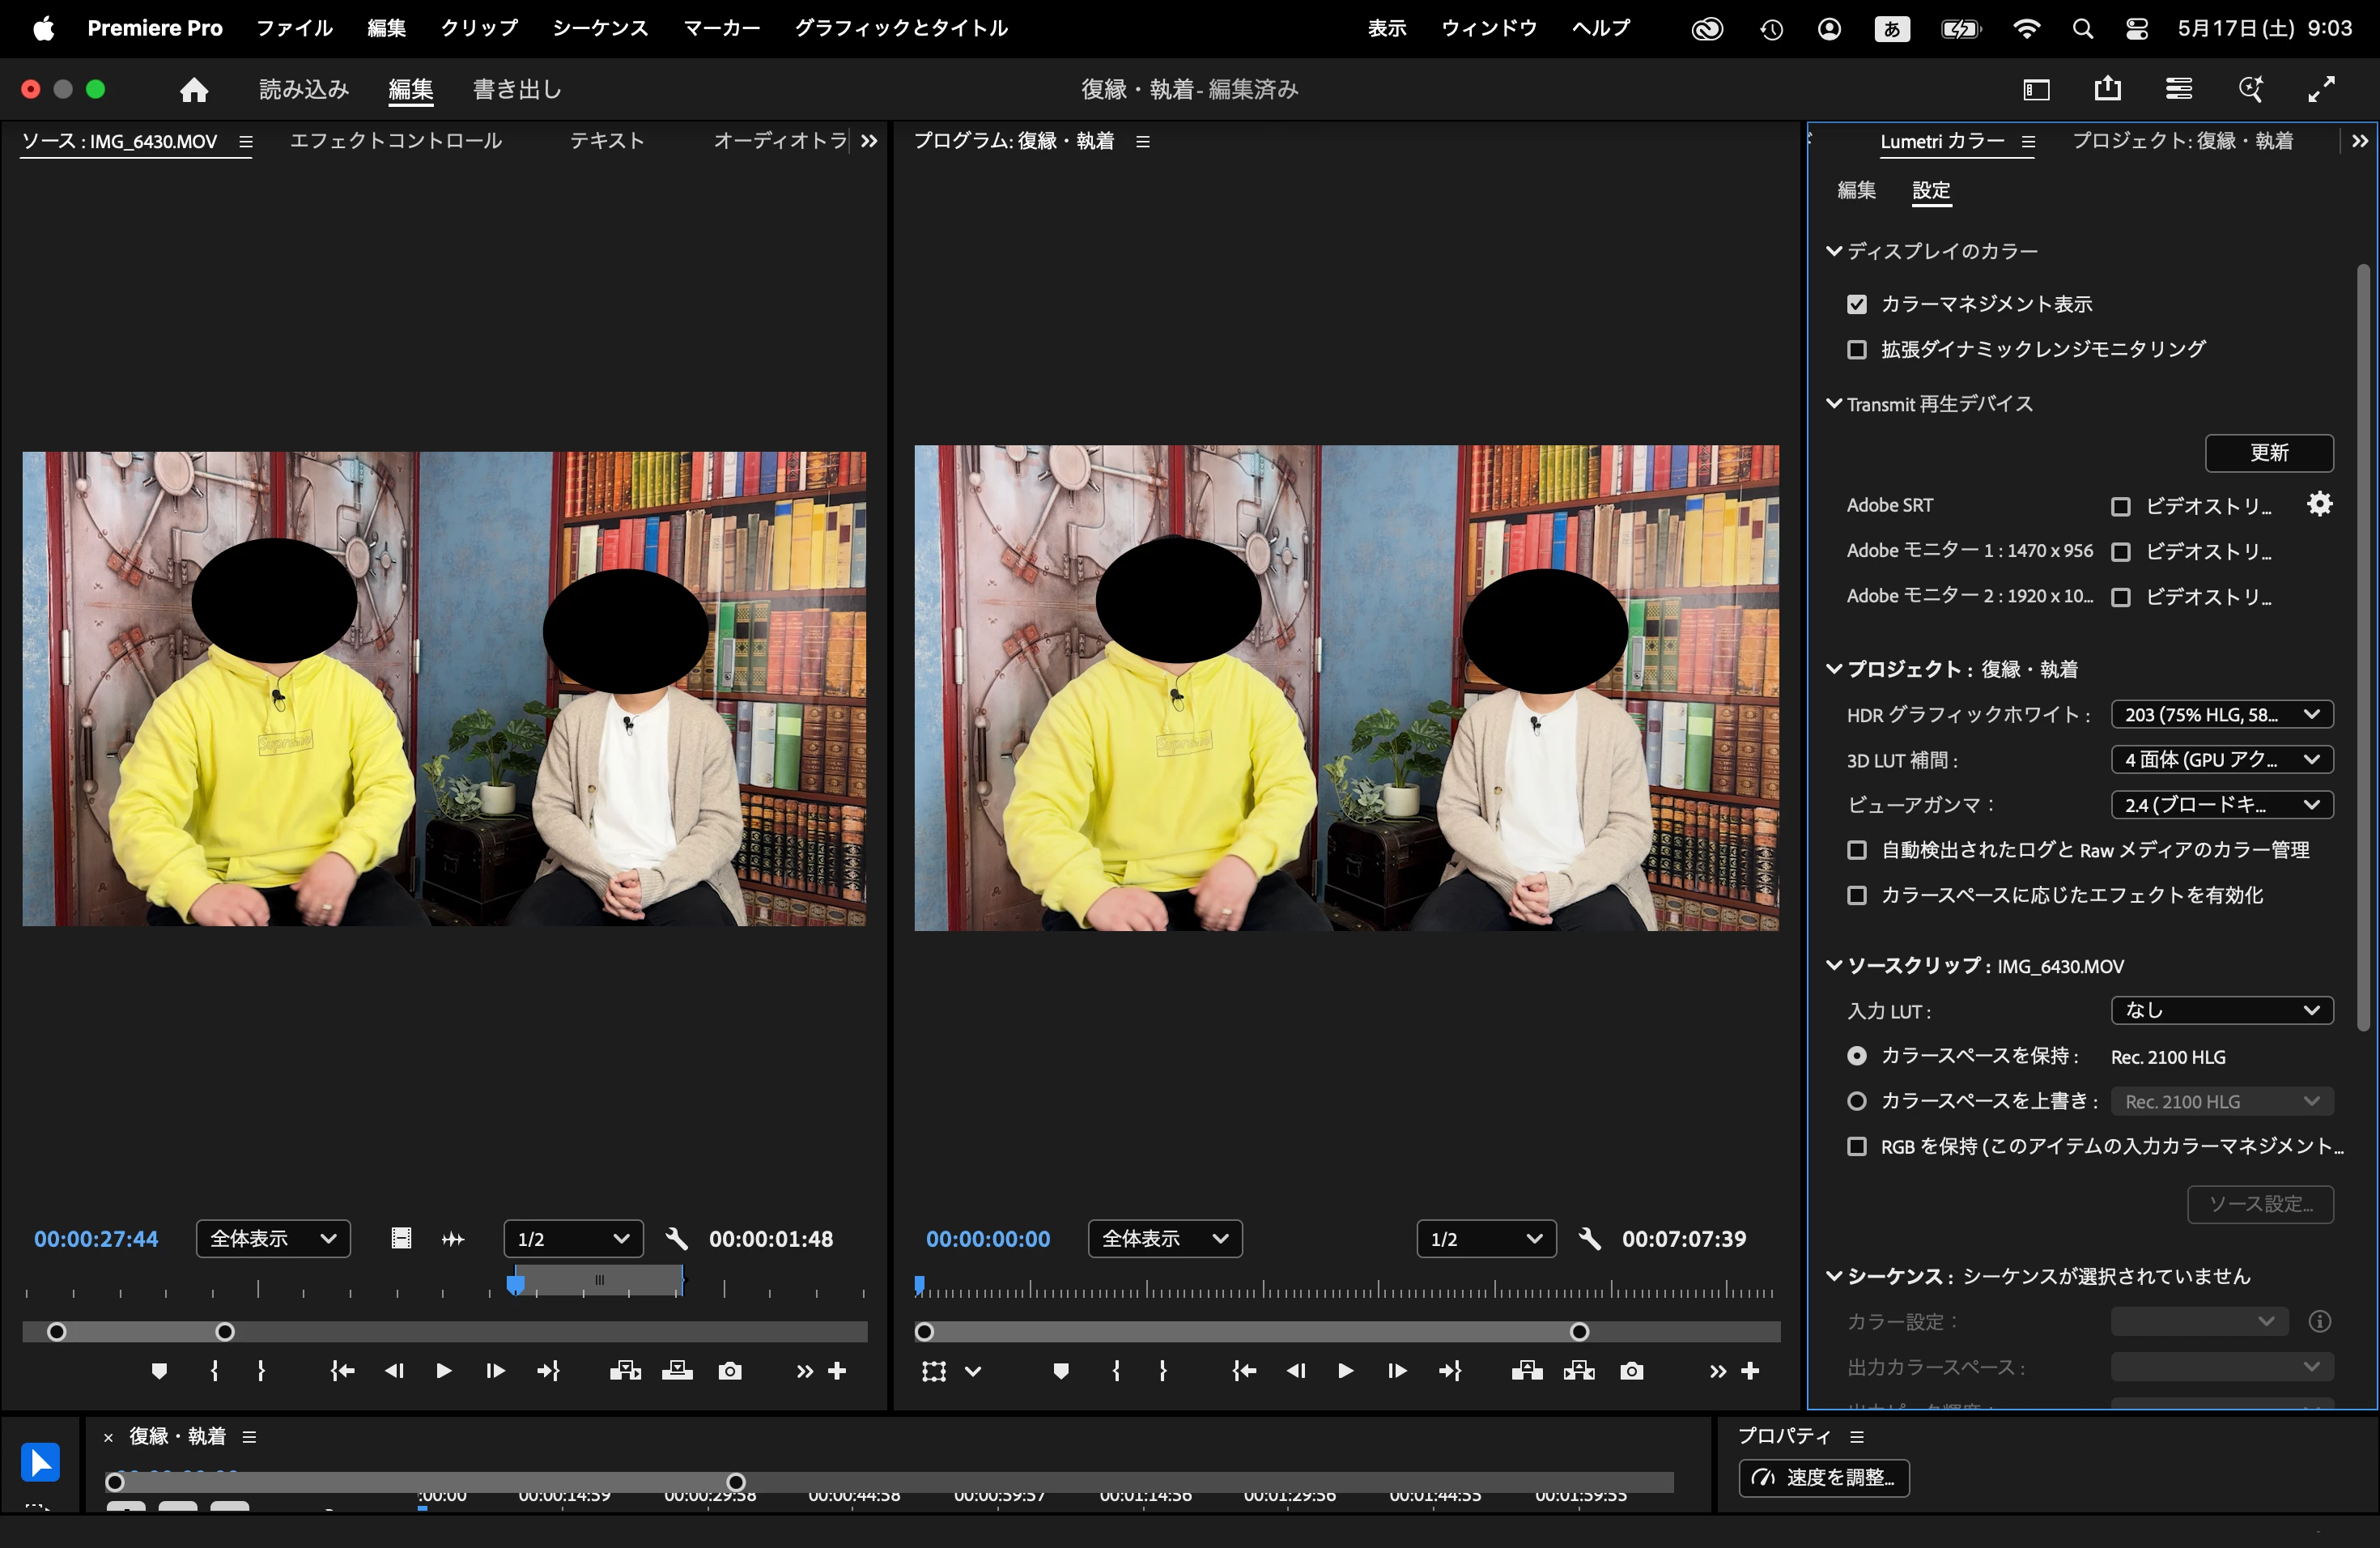
Task: Click Insert button icon in Source monitor
Action: (626, 1371)
